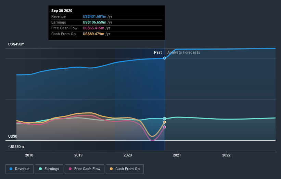This screenshot has width=281, height=179.
Task: Toggle the Cash From Op legend series
Action: coord(125,169)
